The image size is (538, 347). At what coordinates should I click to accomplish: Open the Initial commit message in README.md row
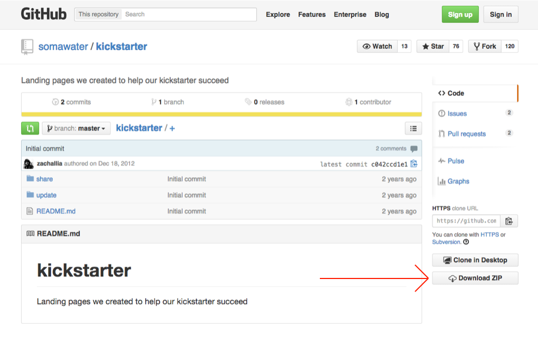pos(187,211)
